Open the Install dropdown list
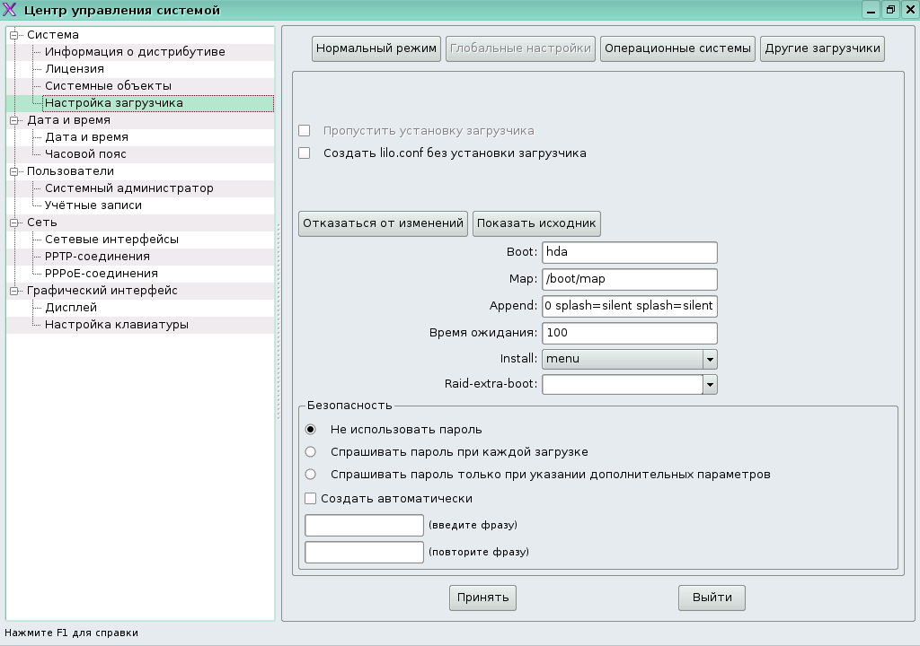The height and width of the screenshot is (646, 920). [710, 359]
